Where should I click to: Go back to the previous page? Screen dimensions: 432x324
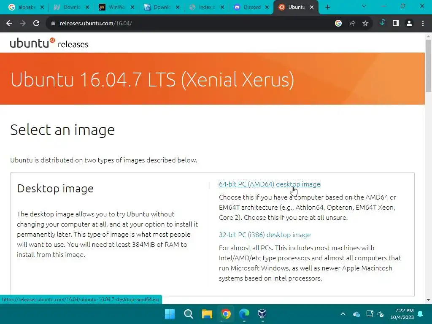click(9, 24)
